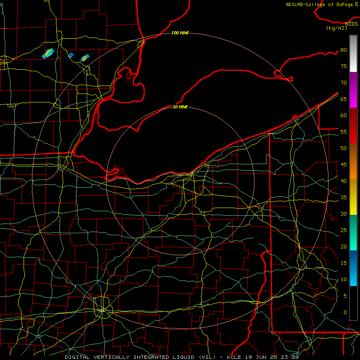Click the magenta segment of the color bar

tap(353, 90)
